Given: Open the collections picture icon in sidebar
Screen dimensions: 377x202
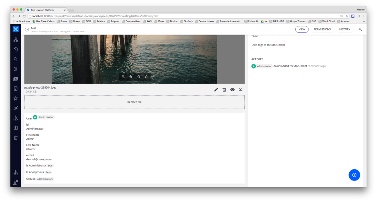Looking at the screenshot, I should [x=16, y=79].
